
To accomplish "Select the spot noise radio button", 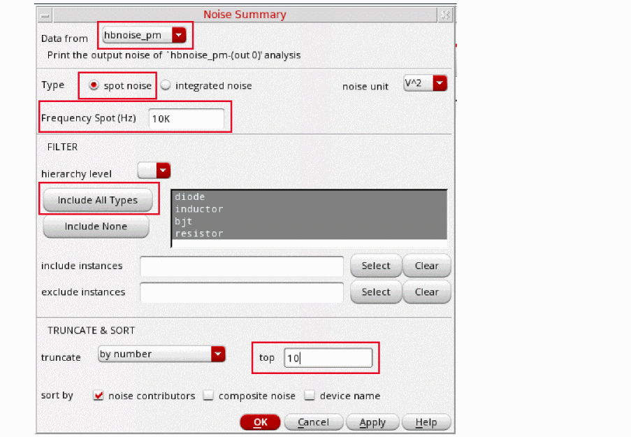I will point(94,85).
